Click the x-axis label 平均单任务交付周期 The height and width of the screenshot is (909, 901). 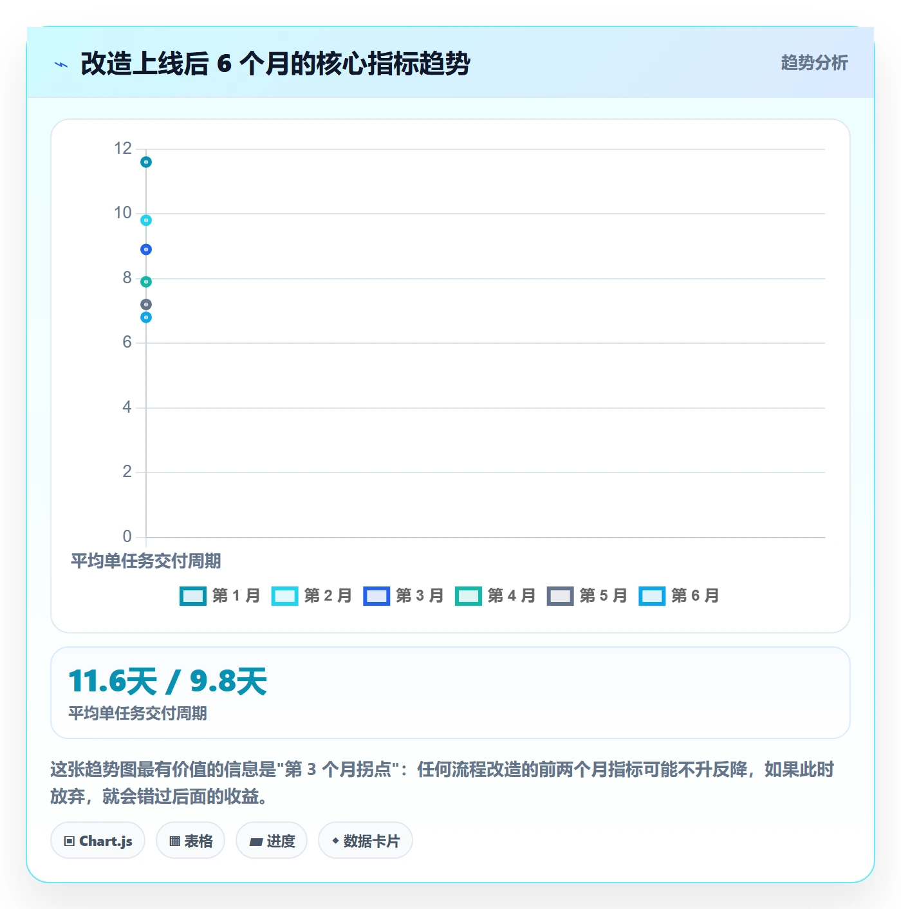146,561
